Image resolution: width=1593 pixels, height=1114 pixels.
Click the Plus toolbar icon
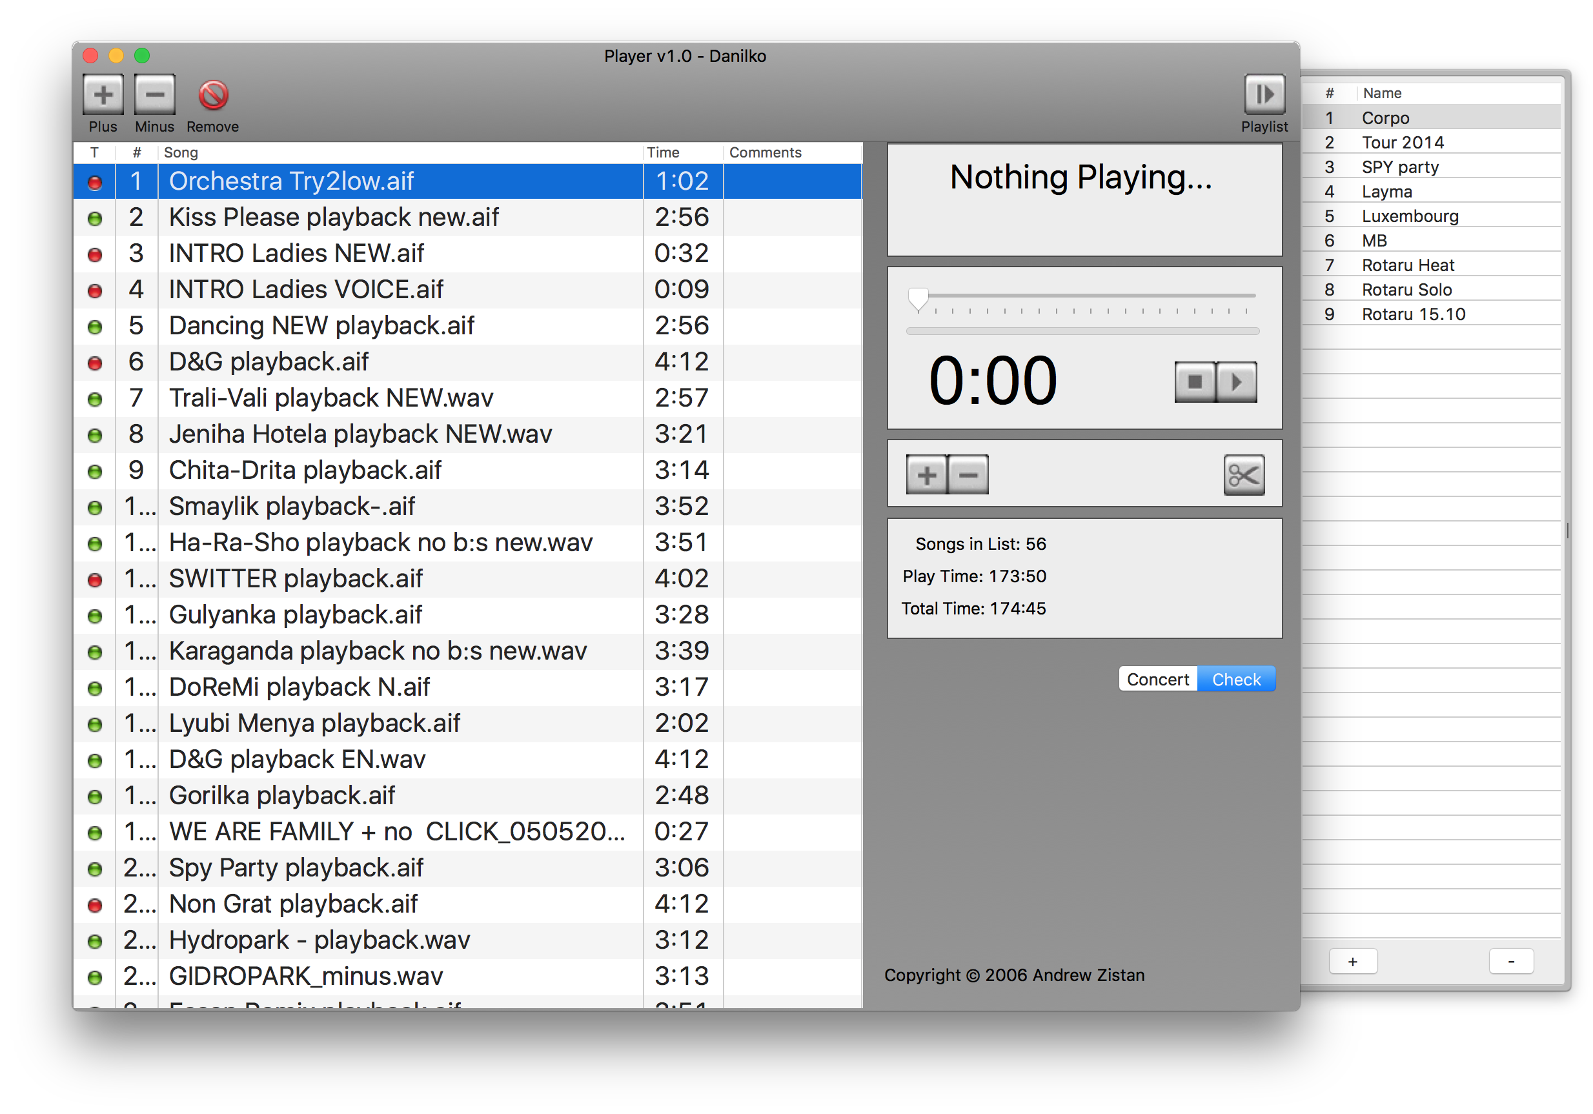103,94
